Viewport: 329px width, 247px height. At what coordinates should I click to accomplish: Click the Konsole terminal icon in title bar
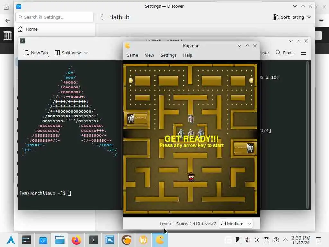22,41
